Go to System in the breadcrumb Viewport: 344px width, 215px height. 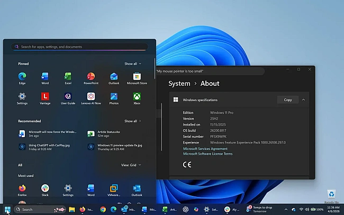tap(179, 83)
